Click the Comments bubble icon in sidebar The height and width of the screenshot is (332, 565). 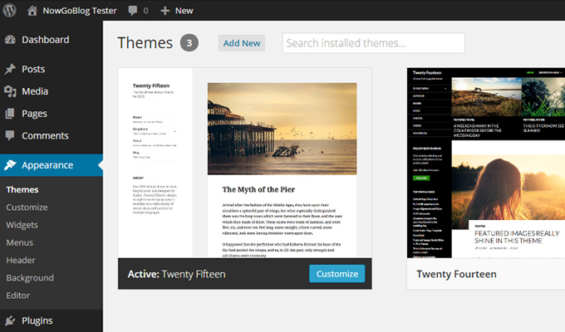pyautogui.click(x=10, y=135)
